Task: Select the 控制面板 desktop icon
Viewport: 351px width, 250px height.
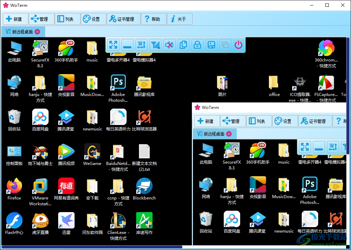Action: pos(14,155)
